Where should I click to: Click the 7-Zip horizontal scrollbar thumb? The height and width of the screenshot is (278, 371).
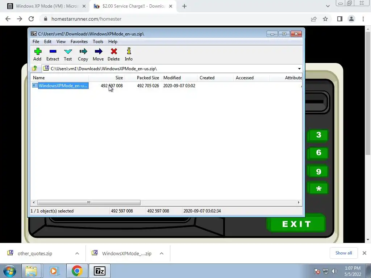pos(89,202)
